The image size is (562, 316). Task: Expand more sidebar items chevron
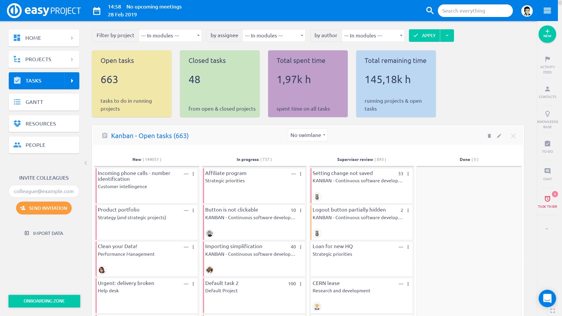coord(547,229)
